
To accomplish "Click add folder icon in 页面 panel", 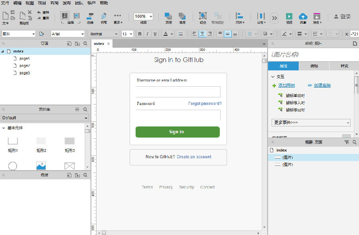I will [x=77, y=43].
